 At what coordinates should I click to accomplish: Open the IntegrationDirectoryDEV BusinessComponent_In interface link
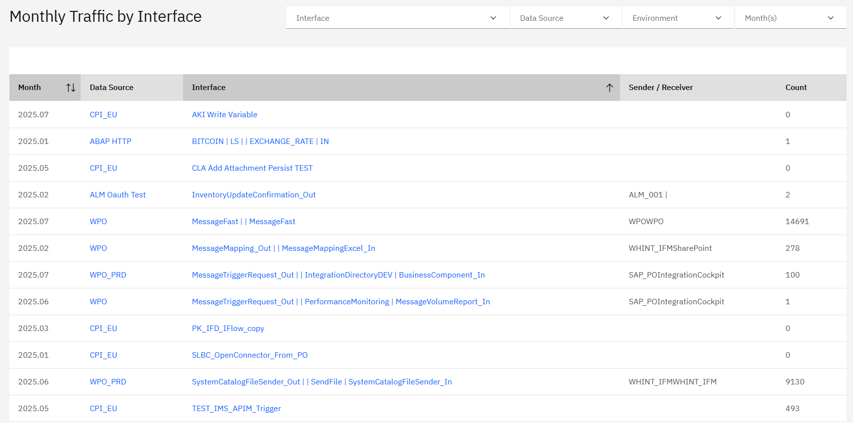coord(338,275)
